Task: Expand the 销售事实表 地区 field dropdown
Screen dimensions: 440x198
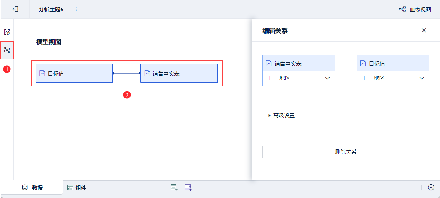Action: [327, 78]
